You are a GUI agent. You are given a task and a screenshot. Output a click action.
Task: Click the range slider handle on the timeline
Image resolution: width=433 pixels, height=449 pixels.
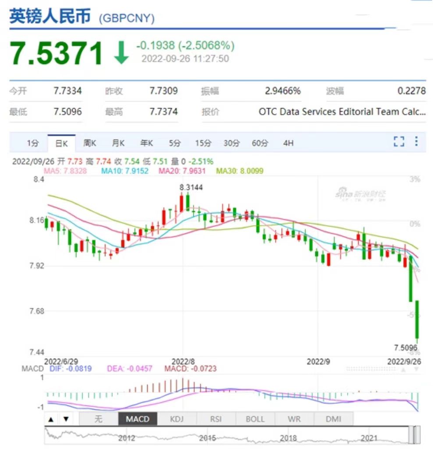(415, 435)
